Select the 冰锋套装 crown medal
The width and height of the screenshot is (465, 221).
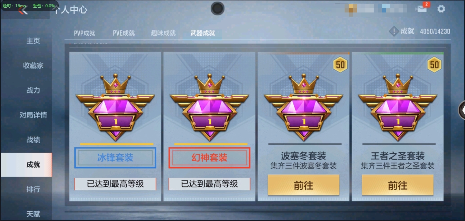(115, 107)
